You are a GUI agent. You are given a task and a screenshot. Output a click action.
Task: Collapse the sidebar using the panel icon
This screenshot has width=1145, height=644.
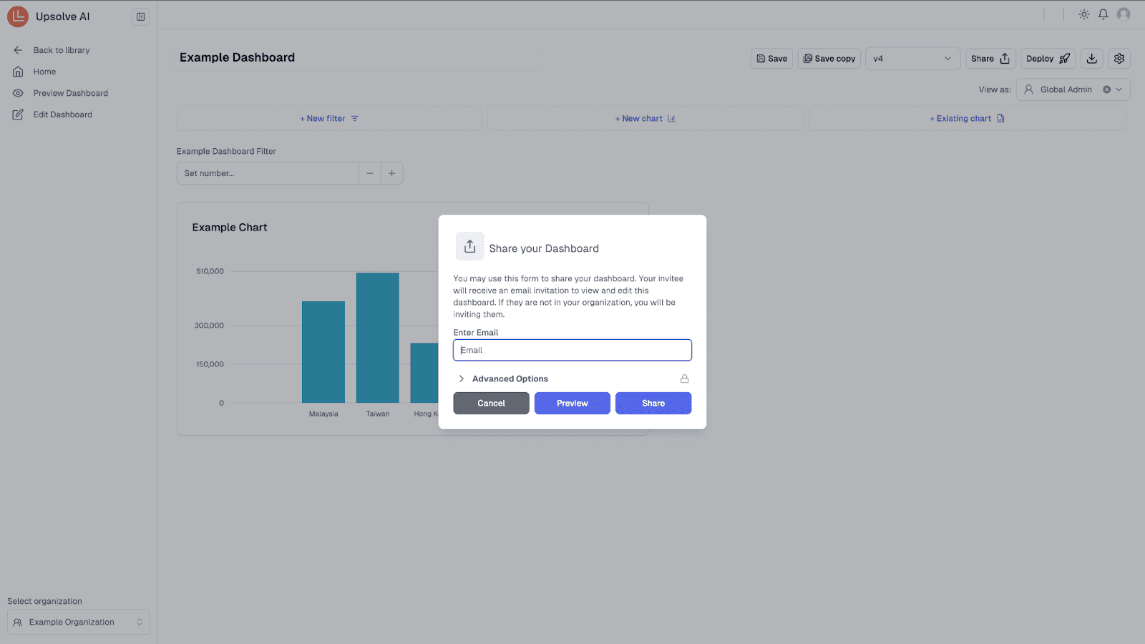click(x=140, y=16)
